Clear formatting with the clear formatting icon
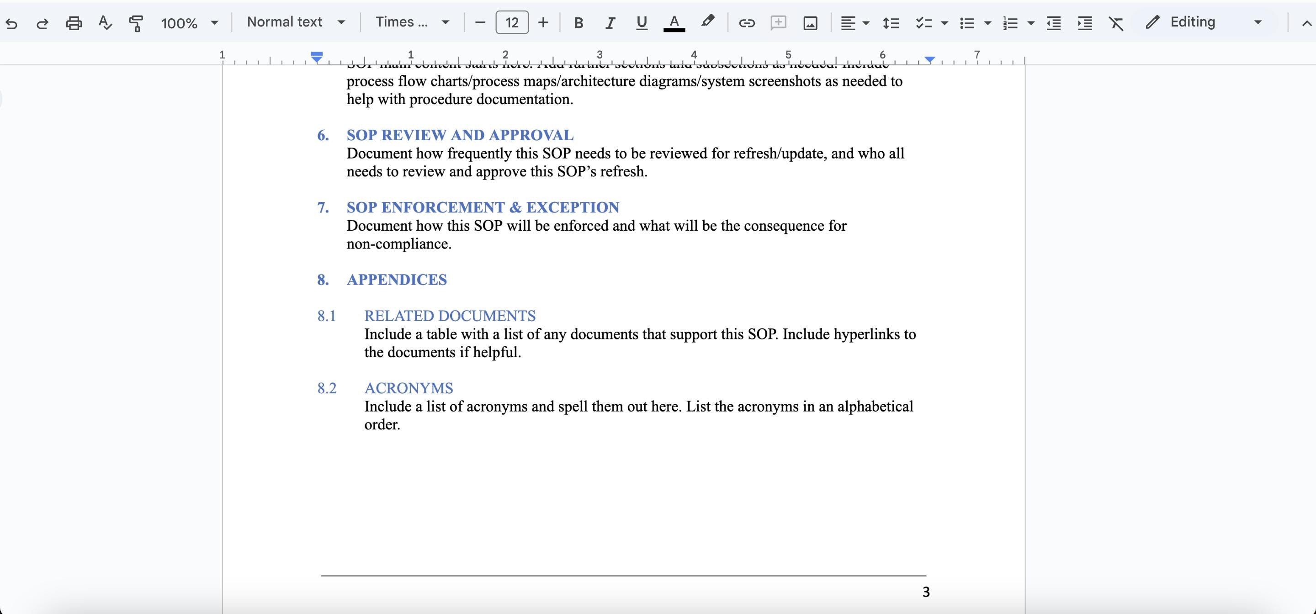 tap(1116, 23)
